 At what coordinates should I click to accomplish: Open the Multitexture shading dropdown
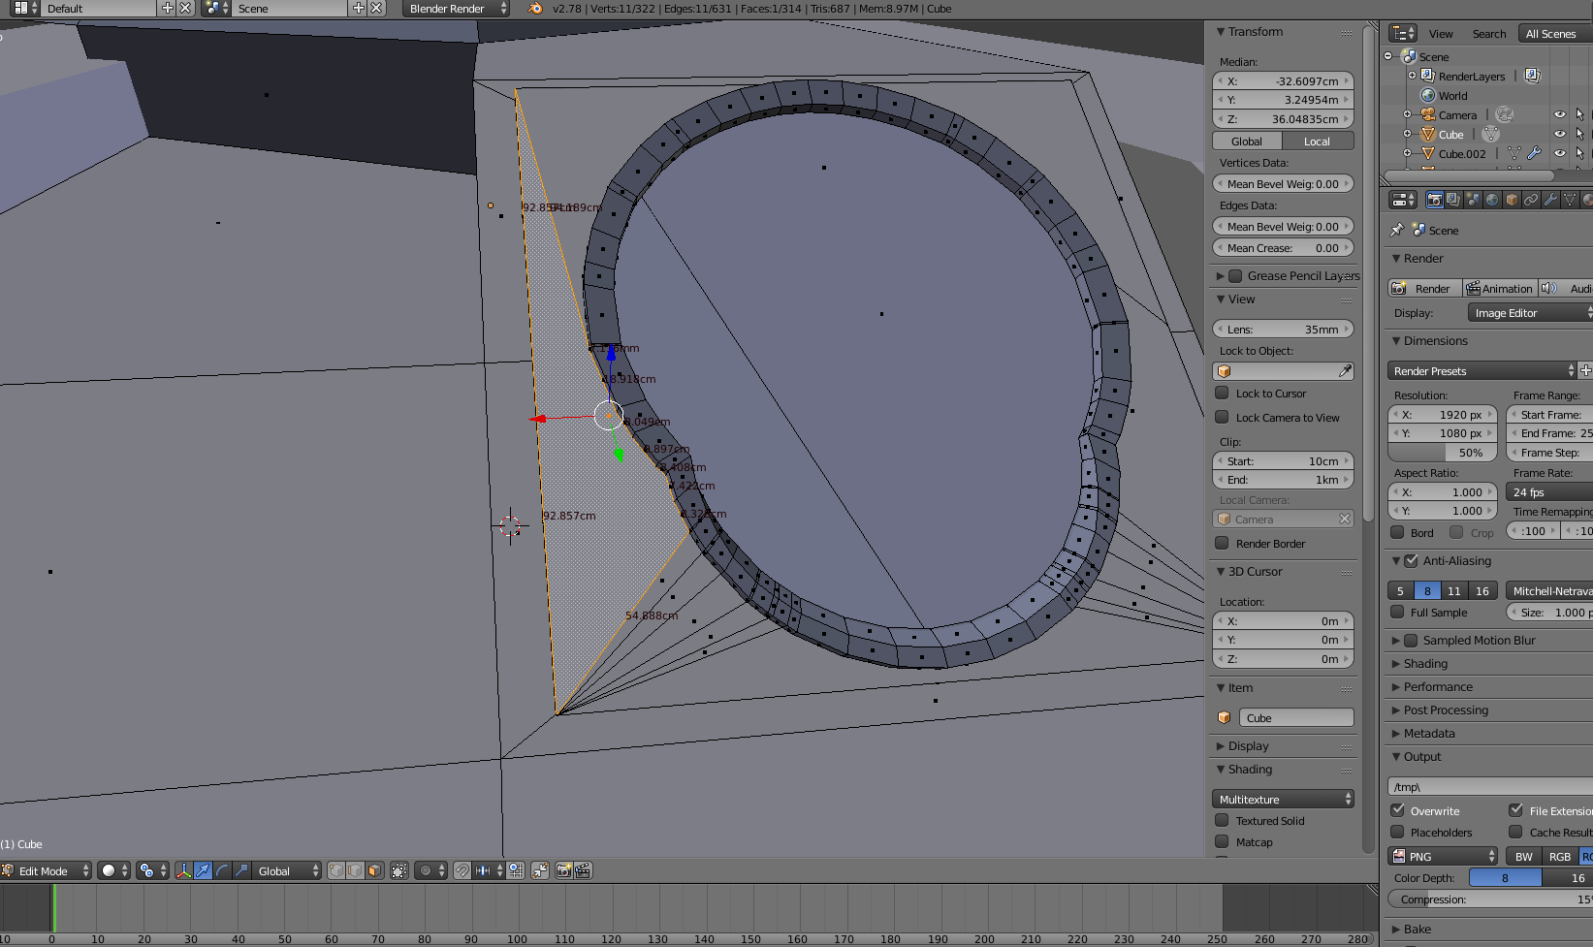pos(1283,799)
